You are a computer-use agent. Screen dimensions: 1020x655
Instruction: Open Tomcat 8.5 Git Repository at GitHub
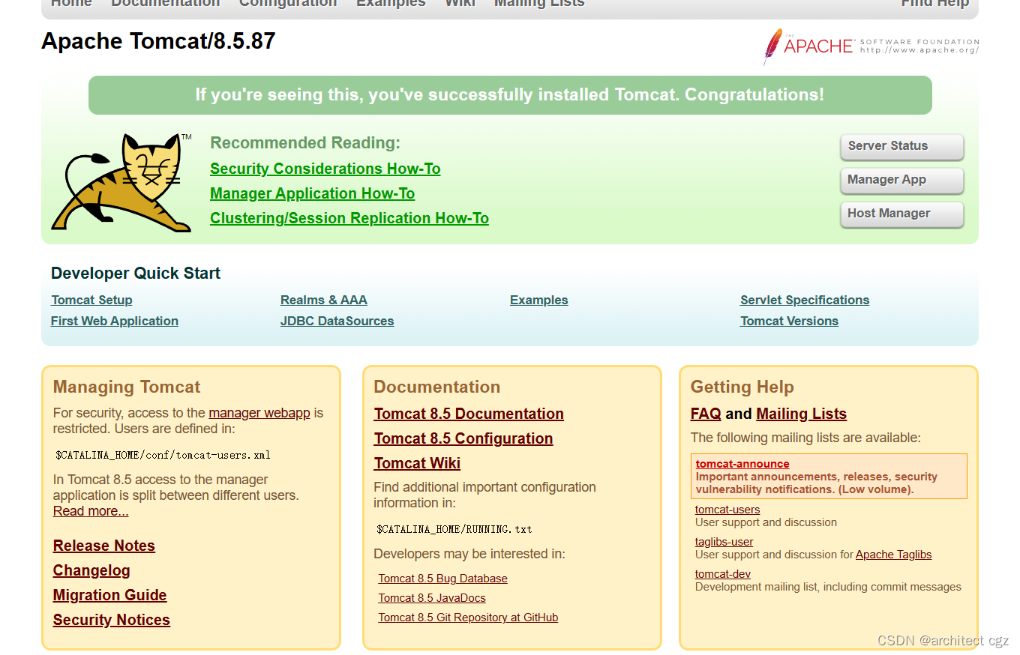[468, 617]
